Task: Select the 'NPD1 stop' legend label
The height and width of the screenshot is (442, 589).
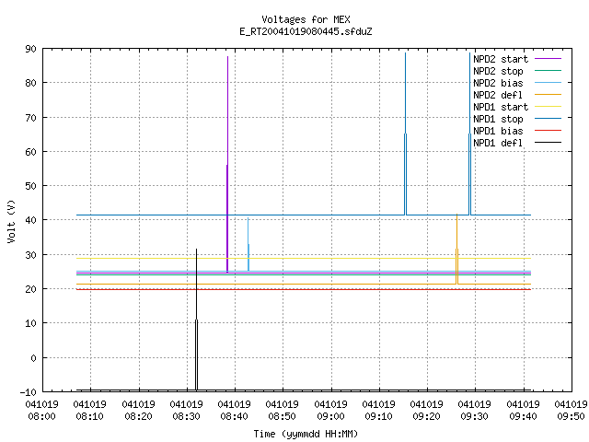Action: pos(498,119)
